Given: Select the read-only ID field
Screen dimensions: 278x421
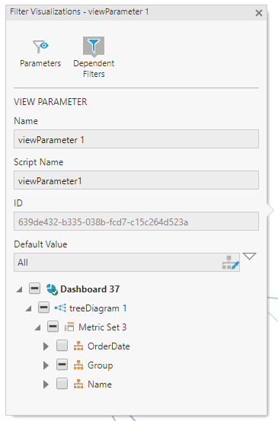Looking at the screenshot, I should click(136, 222).
